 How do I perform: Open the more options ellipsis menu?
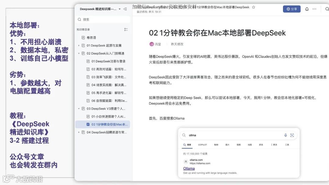coord(314,9)
